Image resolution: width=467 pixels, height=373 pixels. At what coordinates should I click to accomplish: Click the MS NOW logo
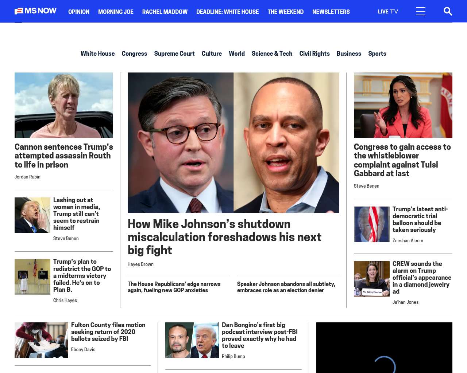coord(35,11)
